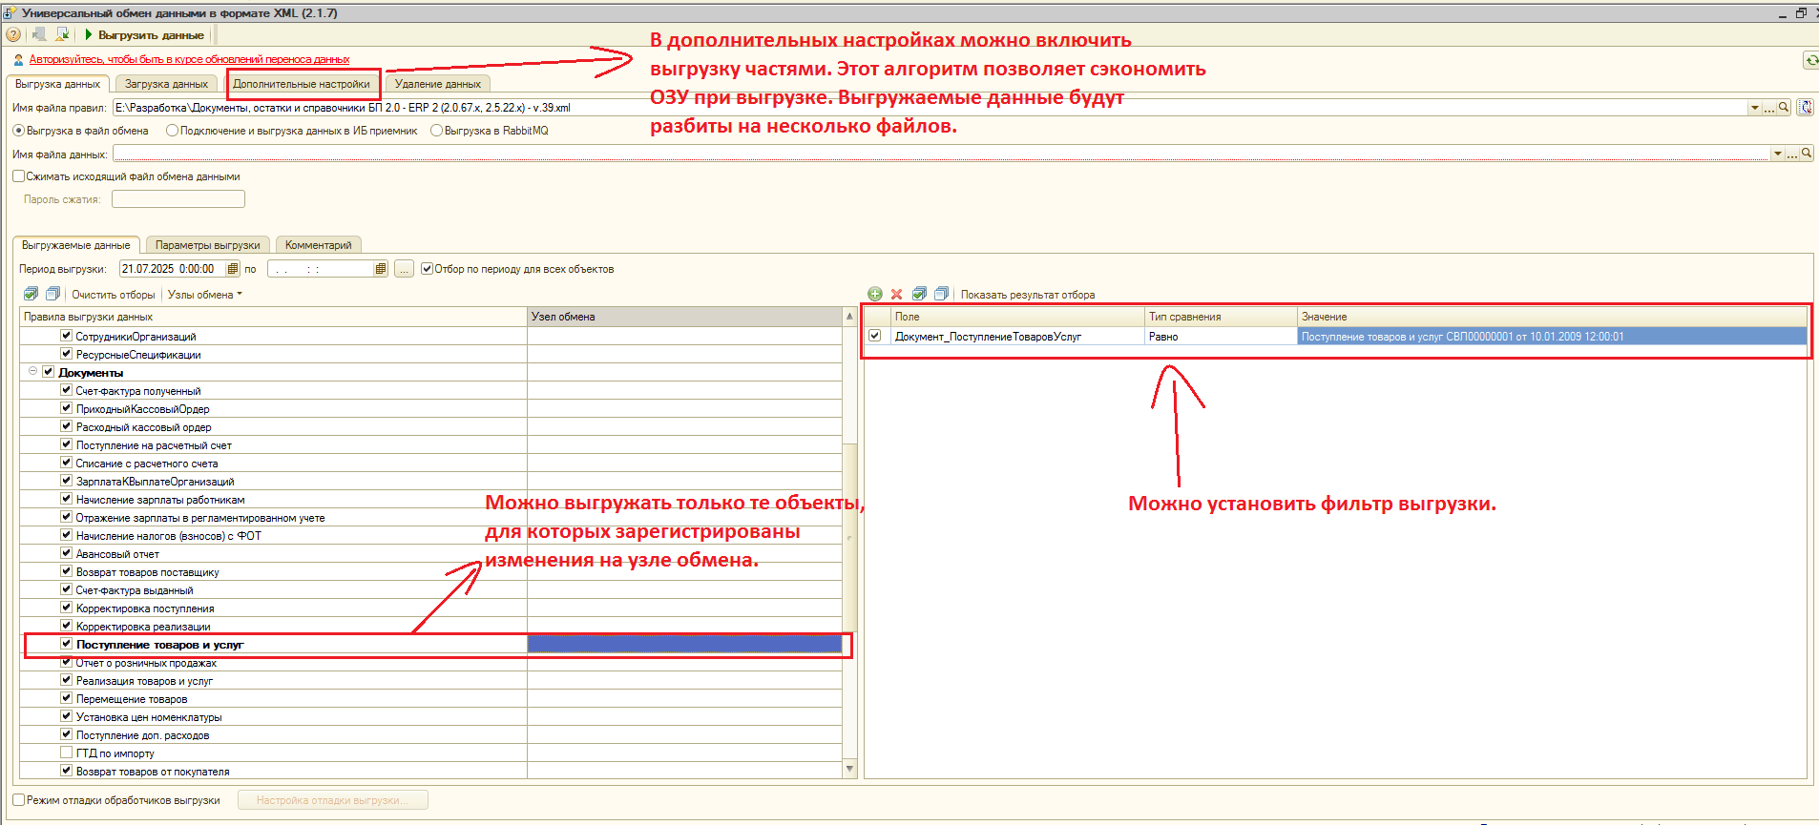1819x825 pixels.
Task: Delete filter row with red cross icon
Action: pyautogui.click(x=896, y=294)
